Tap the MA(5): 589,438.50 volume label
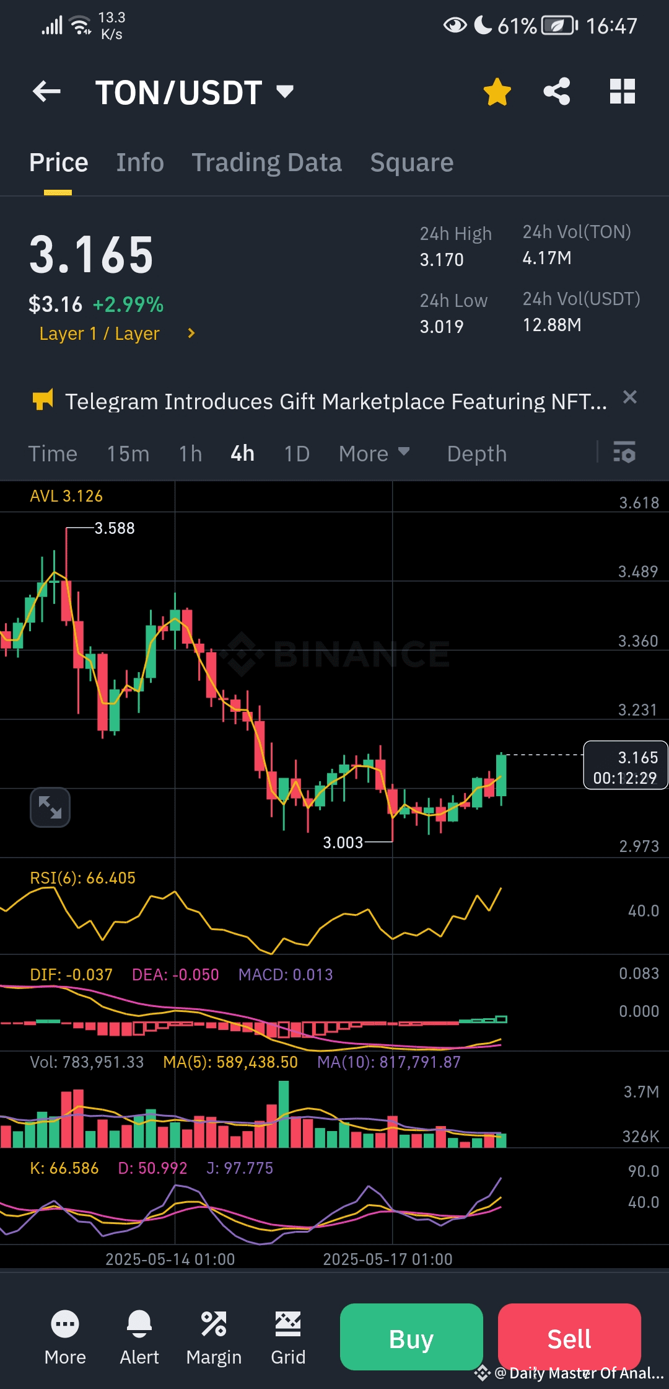Image resolution: width=669 pixels, height=1389 pixels. pyautogui.click(x=230, y=1062)
